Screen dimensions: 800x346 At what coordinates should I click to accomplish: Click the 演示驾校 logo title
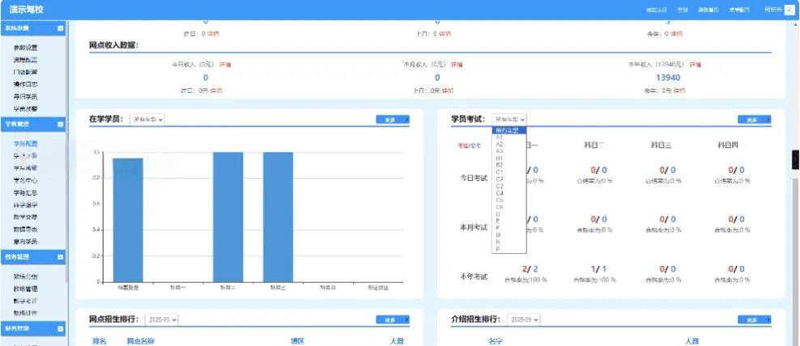27,10
